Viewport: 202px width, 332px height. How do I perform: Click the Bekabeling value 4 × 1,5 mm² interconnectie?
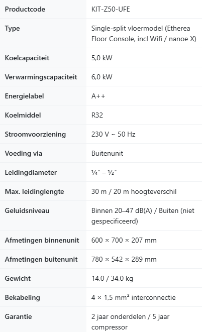[x=133, y=297]
